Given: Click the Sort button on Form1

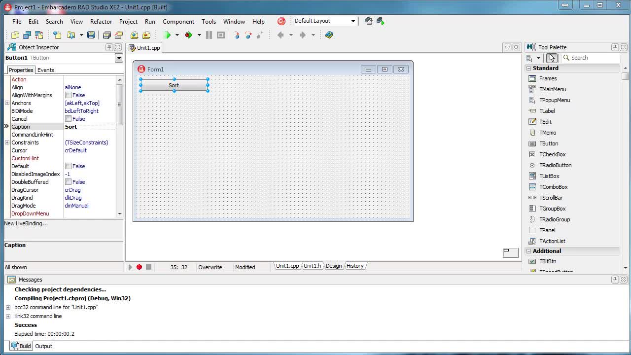Looking at the screenshot, I should pos(174,85).
